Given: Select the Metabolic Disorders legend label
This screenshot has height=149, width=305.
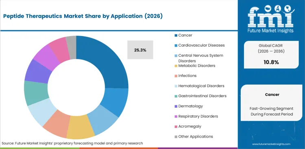Looking at the screenshot, I should pyautogui.click(x=197, y=66).
